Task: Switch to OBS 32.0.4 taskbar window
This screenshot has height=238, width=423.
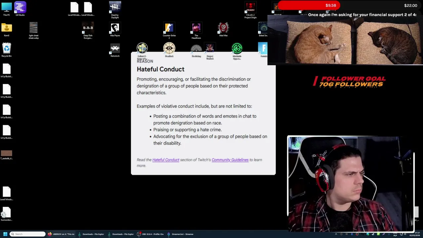Action: coord(151,234)
